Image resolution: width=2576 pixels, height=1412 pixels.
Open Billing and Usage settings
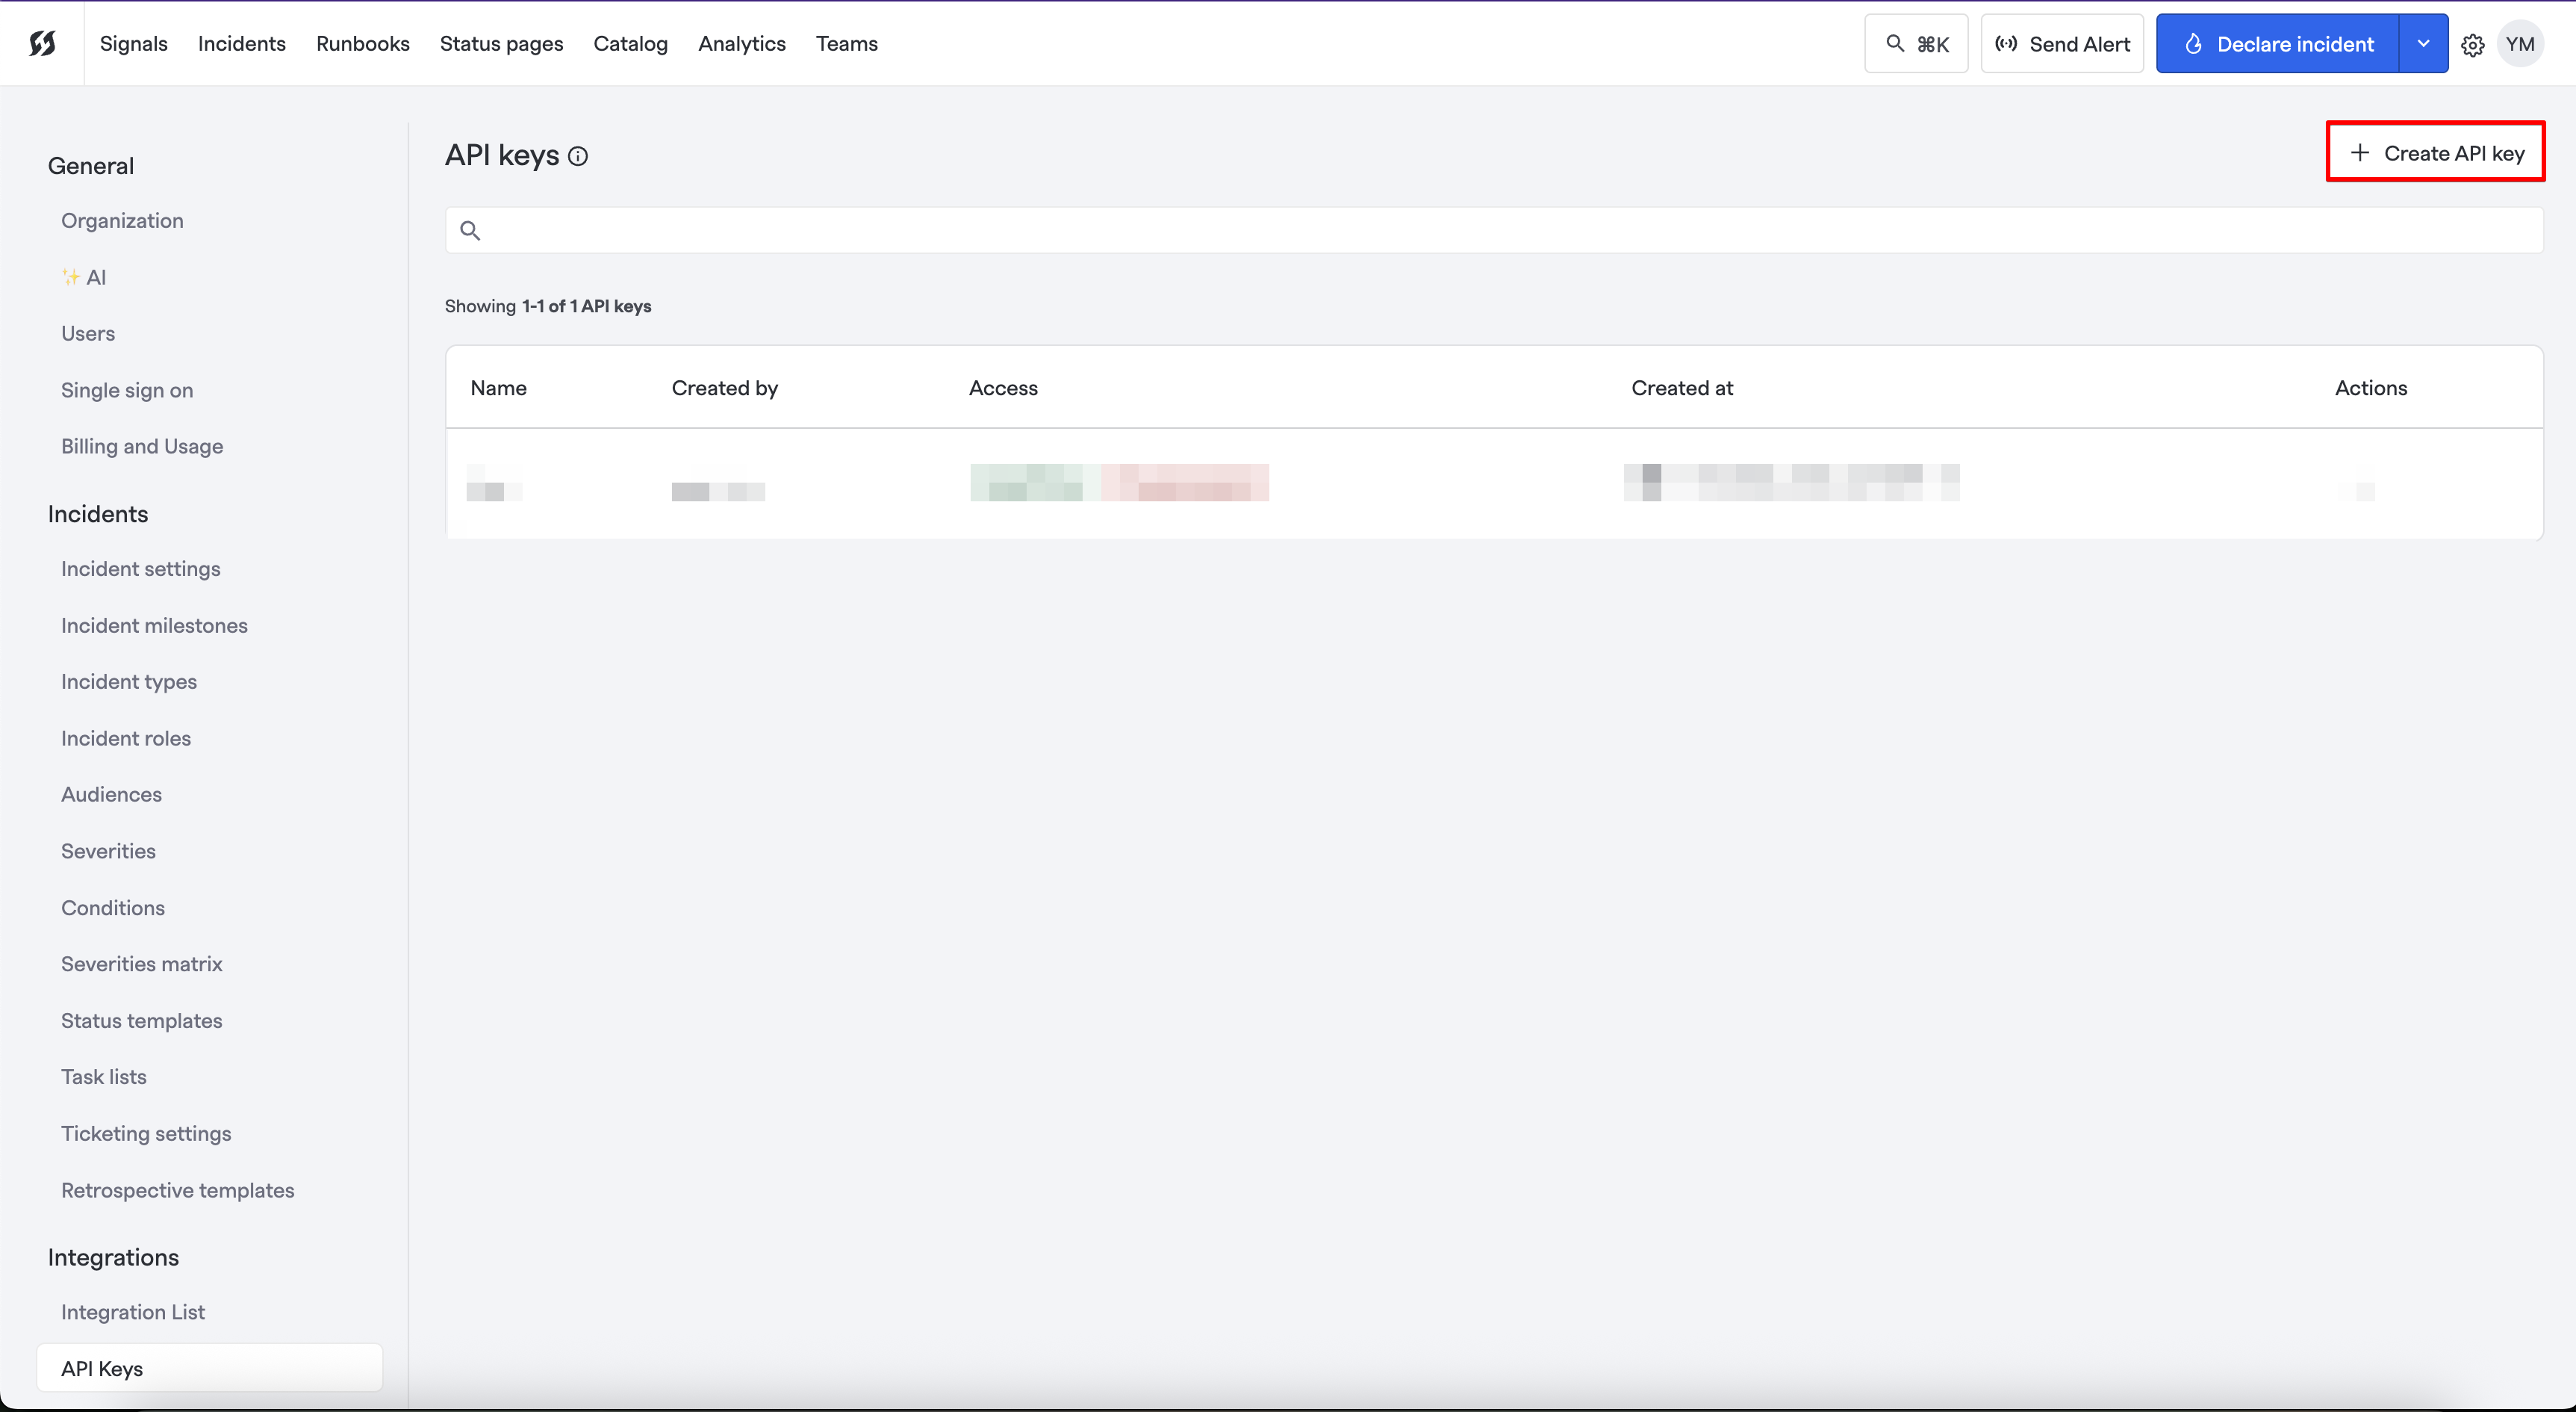pos(142,446)
